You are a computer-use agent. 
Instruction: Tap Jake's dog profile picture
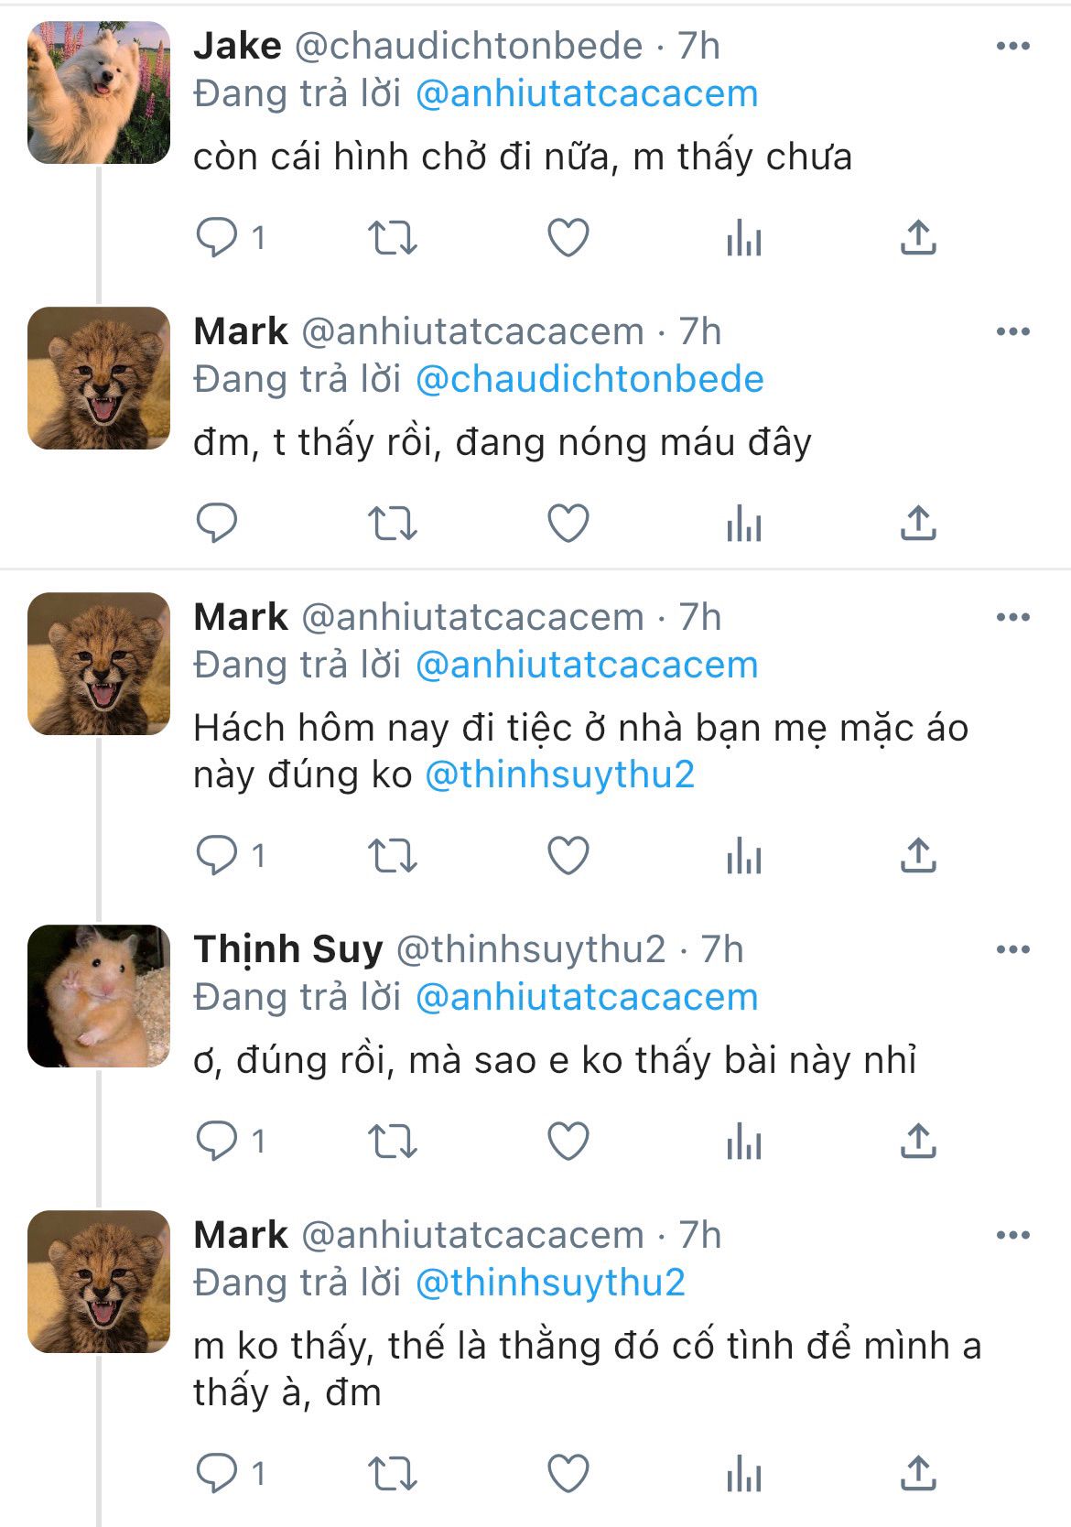99,92
